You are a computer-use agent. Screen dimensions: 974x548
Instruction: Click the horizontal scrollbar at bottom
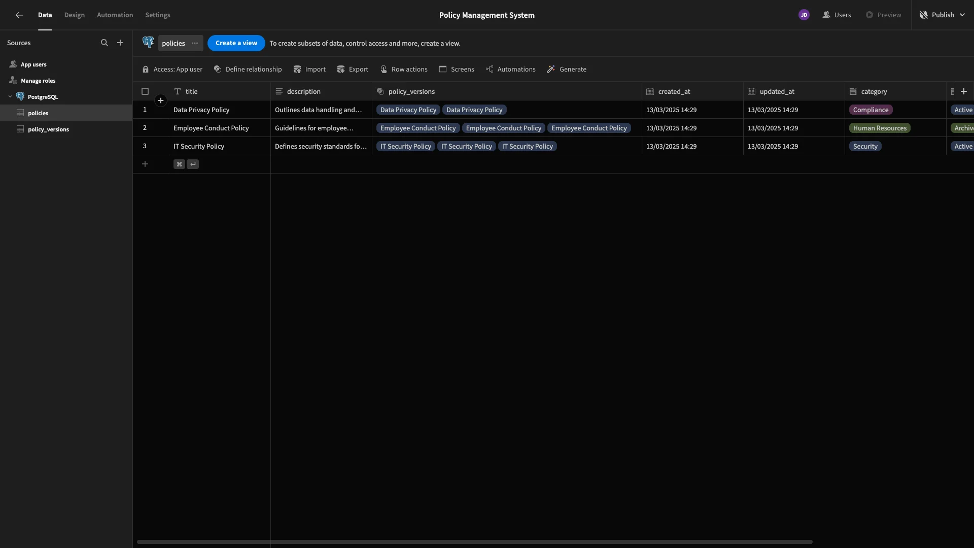click(474, 542)
